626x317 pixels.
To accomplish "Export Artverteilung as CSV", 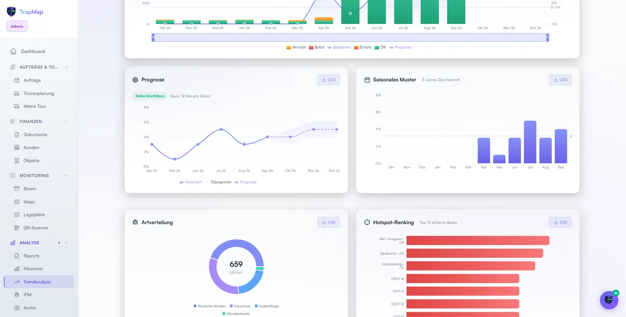I will pos(329,222).
